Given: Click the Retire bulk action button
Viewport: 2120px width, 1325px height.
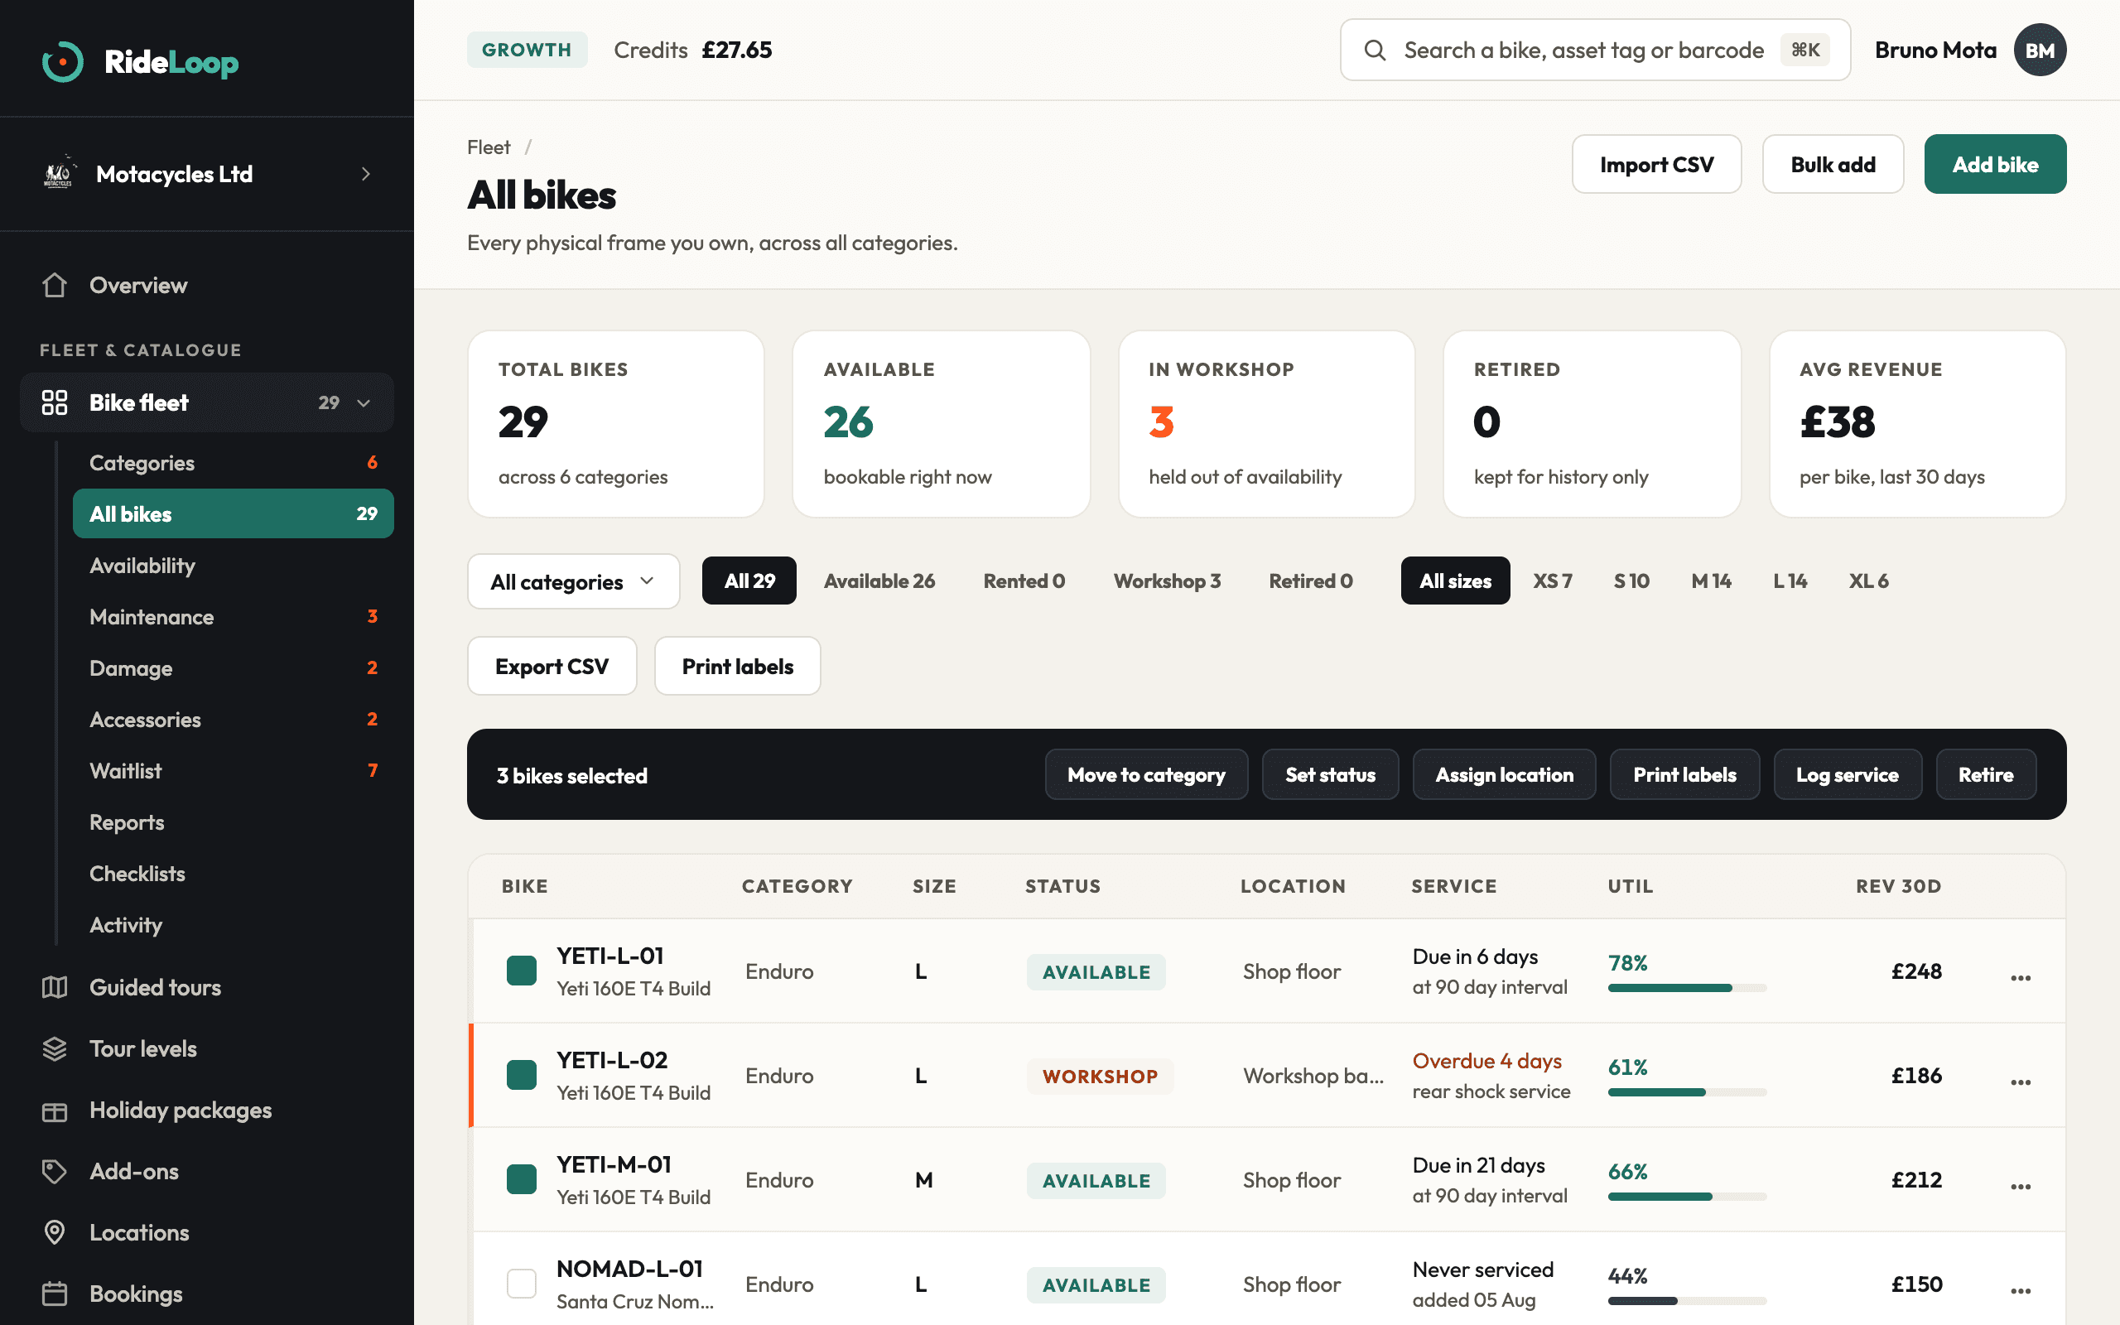Looking at the screenshot, I should tap(1985, 774).
